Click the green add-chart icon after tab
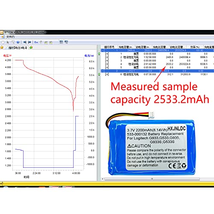214x214 pixels. click(31, 48)
